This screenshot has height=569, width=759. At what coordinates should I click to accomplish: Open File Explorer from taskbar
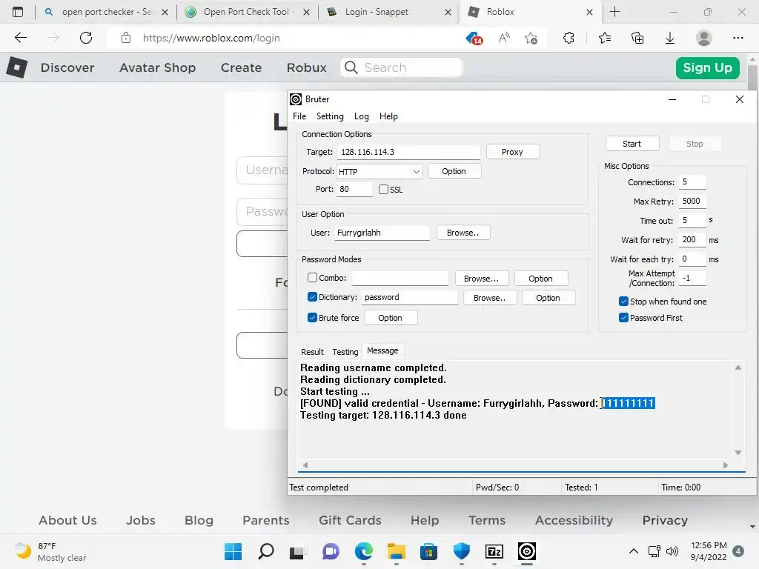(x=396, y=551)
